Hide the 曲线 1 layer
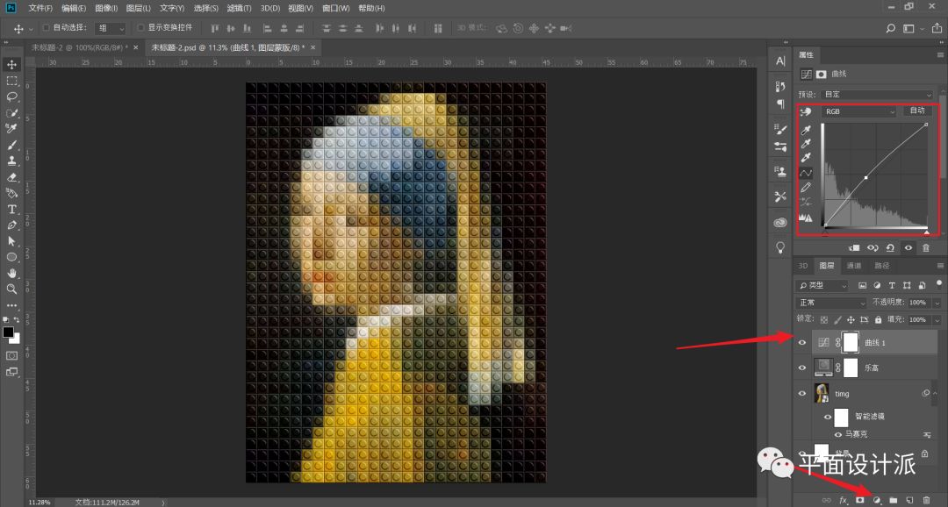The width and height of the screenshot is (948, 507). pos(801,343)
